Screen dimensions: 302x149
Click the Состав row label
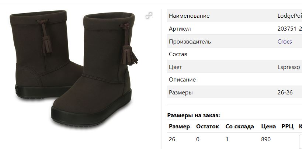click(178, 54)
